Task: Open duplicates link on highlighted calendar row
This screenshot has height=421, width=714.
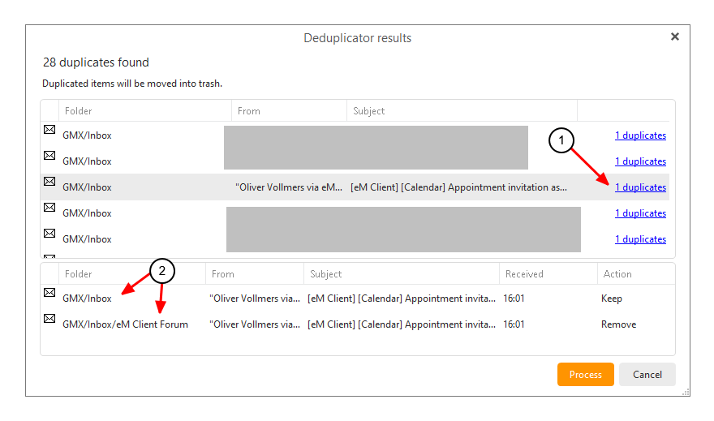Action: pyautogui.click(x=640, y=187)
